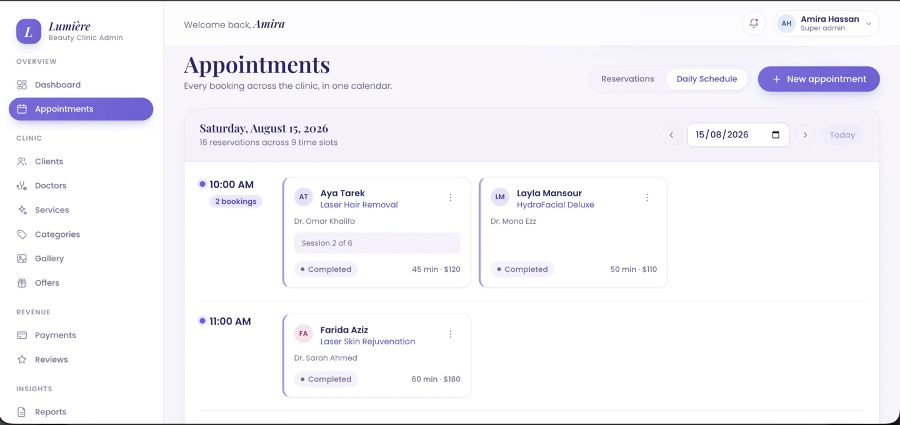The width and height of the screenshot is (900, 425).
Task: Click the Reports document icon
Action: click(x=22, y=412)
